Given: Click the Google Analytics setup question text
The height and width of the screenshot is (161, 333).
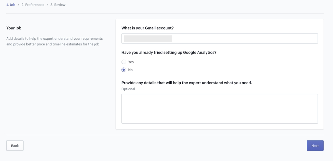Looking at the screenshot, I should pyautogui.click(x=169, y=52).
